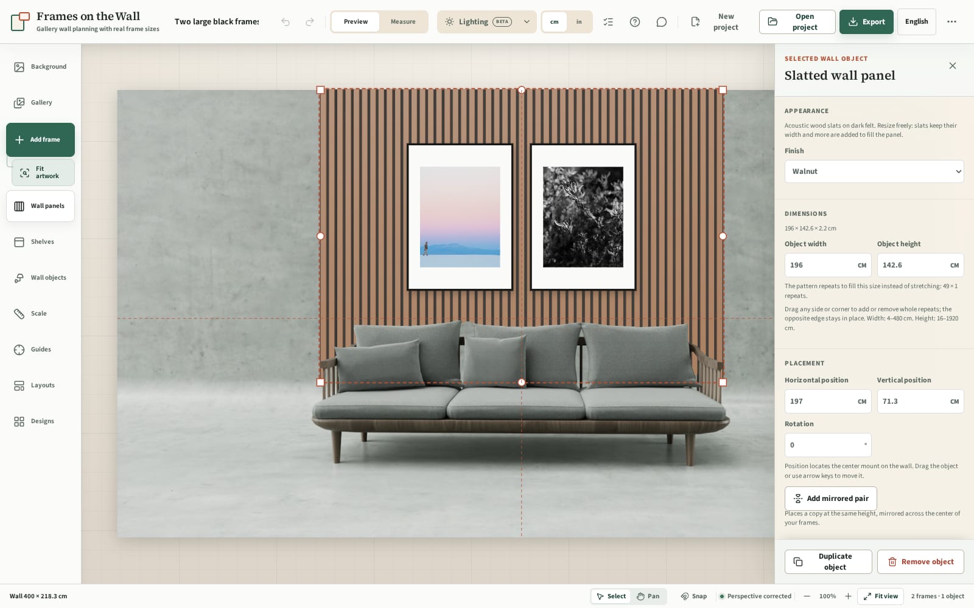Click the Add frame button
Image resolution: width=974 pixels, height=608 pixels.
point(41,140)
